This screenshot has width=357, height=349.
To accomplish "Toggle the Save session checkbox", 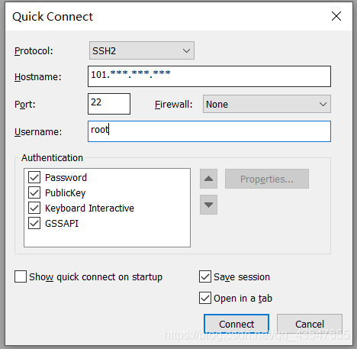I will (205, 276).
